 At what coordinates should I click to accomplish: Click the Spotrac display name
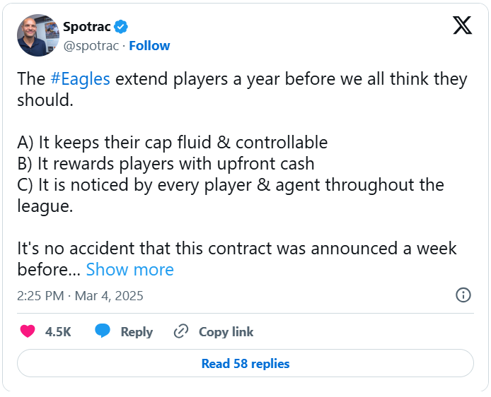(x=86, y=27)
